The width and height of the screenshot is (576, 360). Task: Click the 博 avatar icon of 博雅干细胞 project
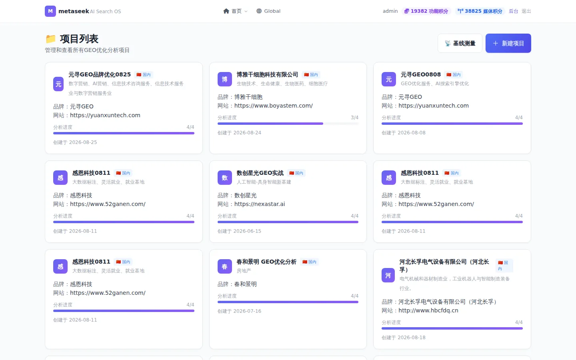[x=225, y=79]
